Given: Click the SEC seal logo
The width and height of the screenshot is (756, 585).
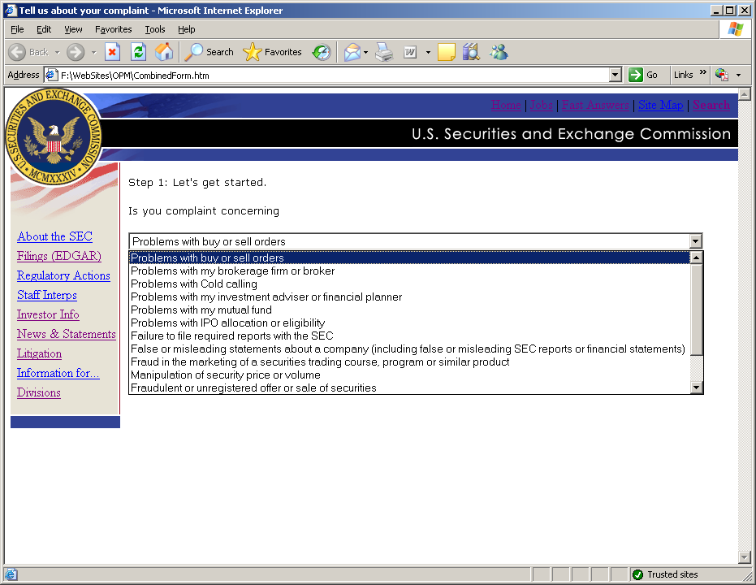Looking at the screenshot, I should [x=54, y=136].
